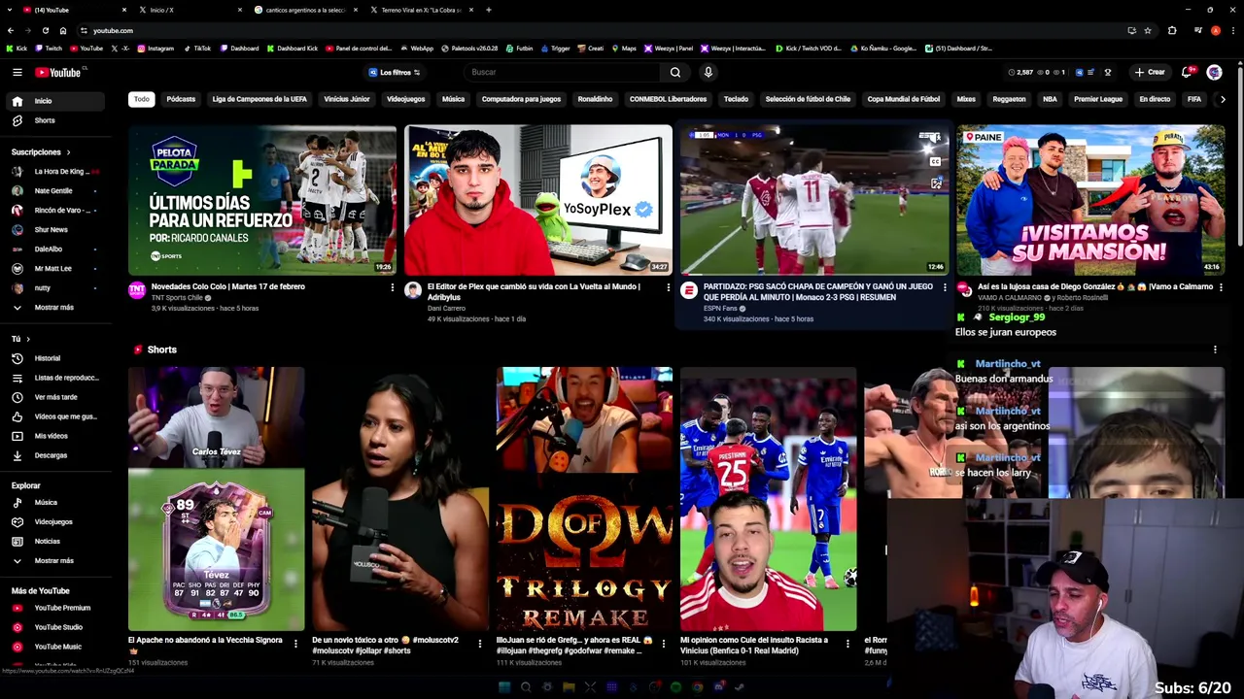Expand Mostrar más under Suscripciones
Viewport: 1244px width, 699px height.
pos(56,308)
